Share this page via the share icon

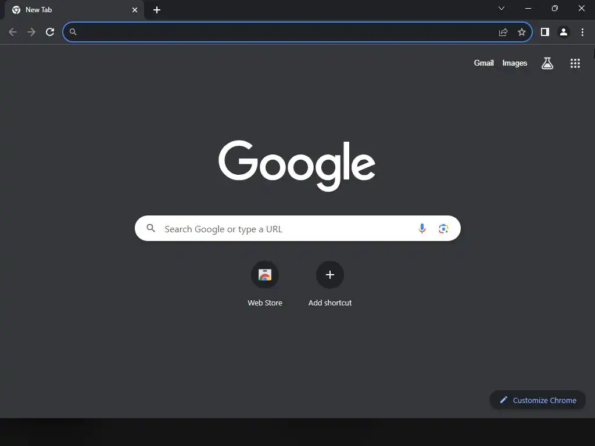pos(503,32)
